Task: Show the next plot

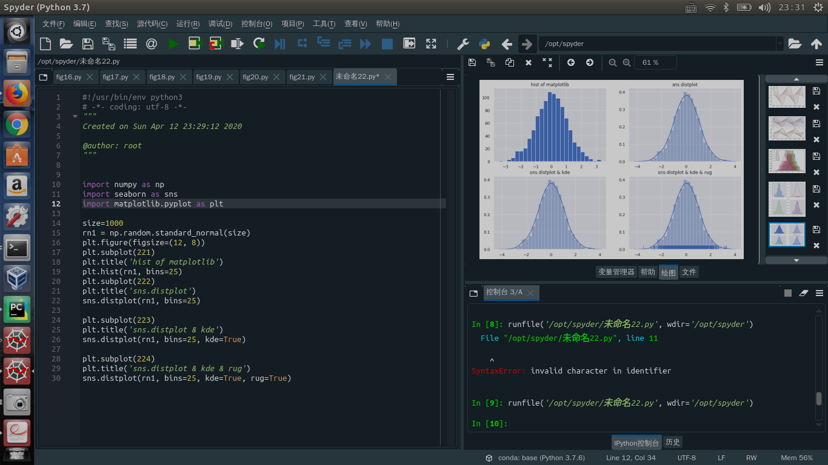Action: pyautogui.click(x=590, y=62)
